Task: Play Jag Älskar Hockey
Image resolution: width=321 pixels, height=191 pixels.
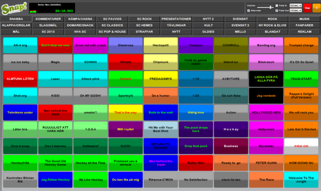Action: tap(55, 179)
